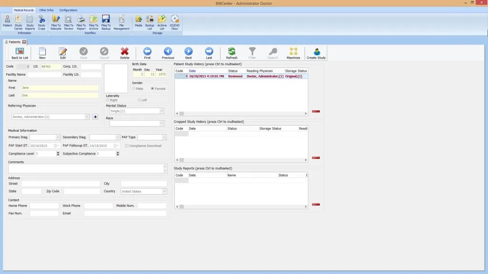
Task: Open the PAP Start DT. date picker
Action: click(56, 146)
